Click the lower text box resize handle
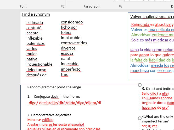 click(x=140, y=118)
